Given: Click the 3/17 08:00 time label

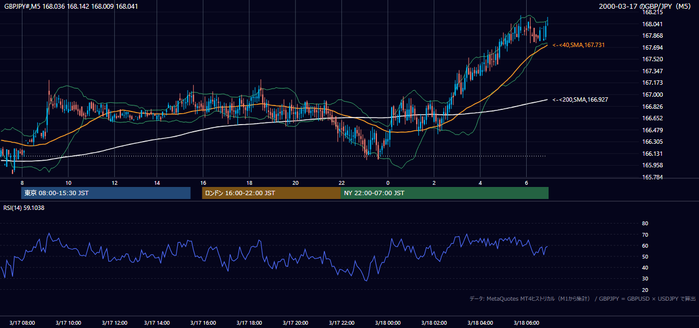Looking at the screenshot, I should point(22,323).
